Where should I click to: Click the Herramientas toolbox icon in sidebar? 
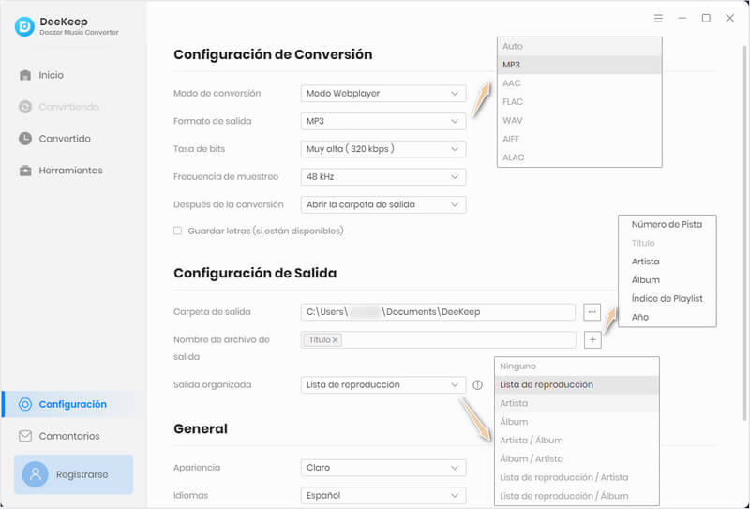tap(25, 171)
